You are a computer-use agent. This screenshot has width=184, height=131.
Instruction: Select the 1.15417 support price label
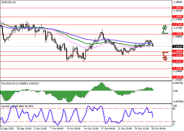coord(178,61)
